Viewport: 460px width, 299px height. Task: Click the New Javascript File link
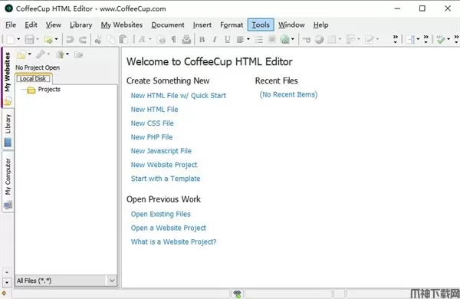point(161,151)
